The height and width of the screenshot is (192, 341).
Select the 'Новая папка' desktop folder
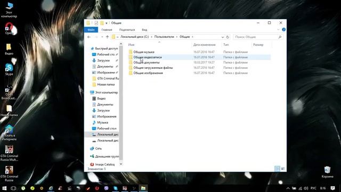tap(9, 110)
